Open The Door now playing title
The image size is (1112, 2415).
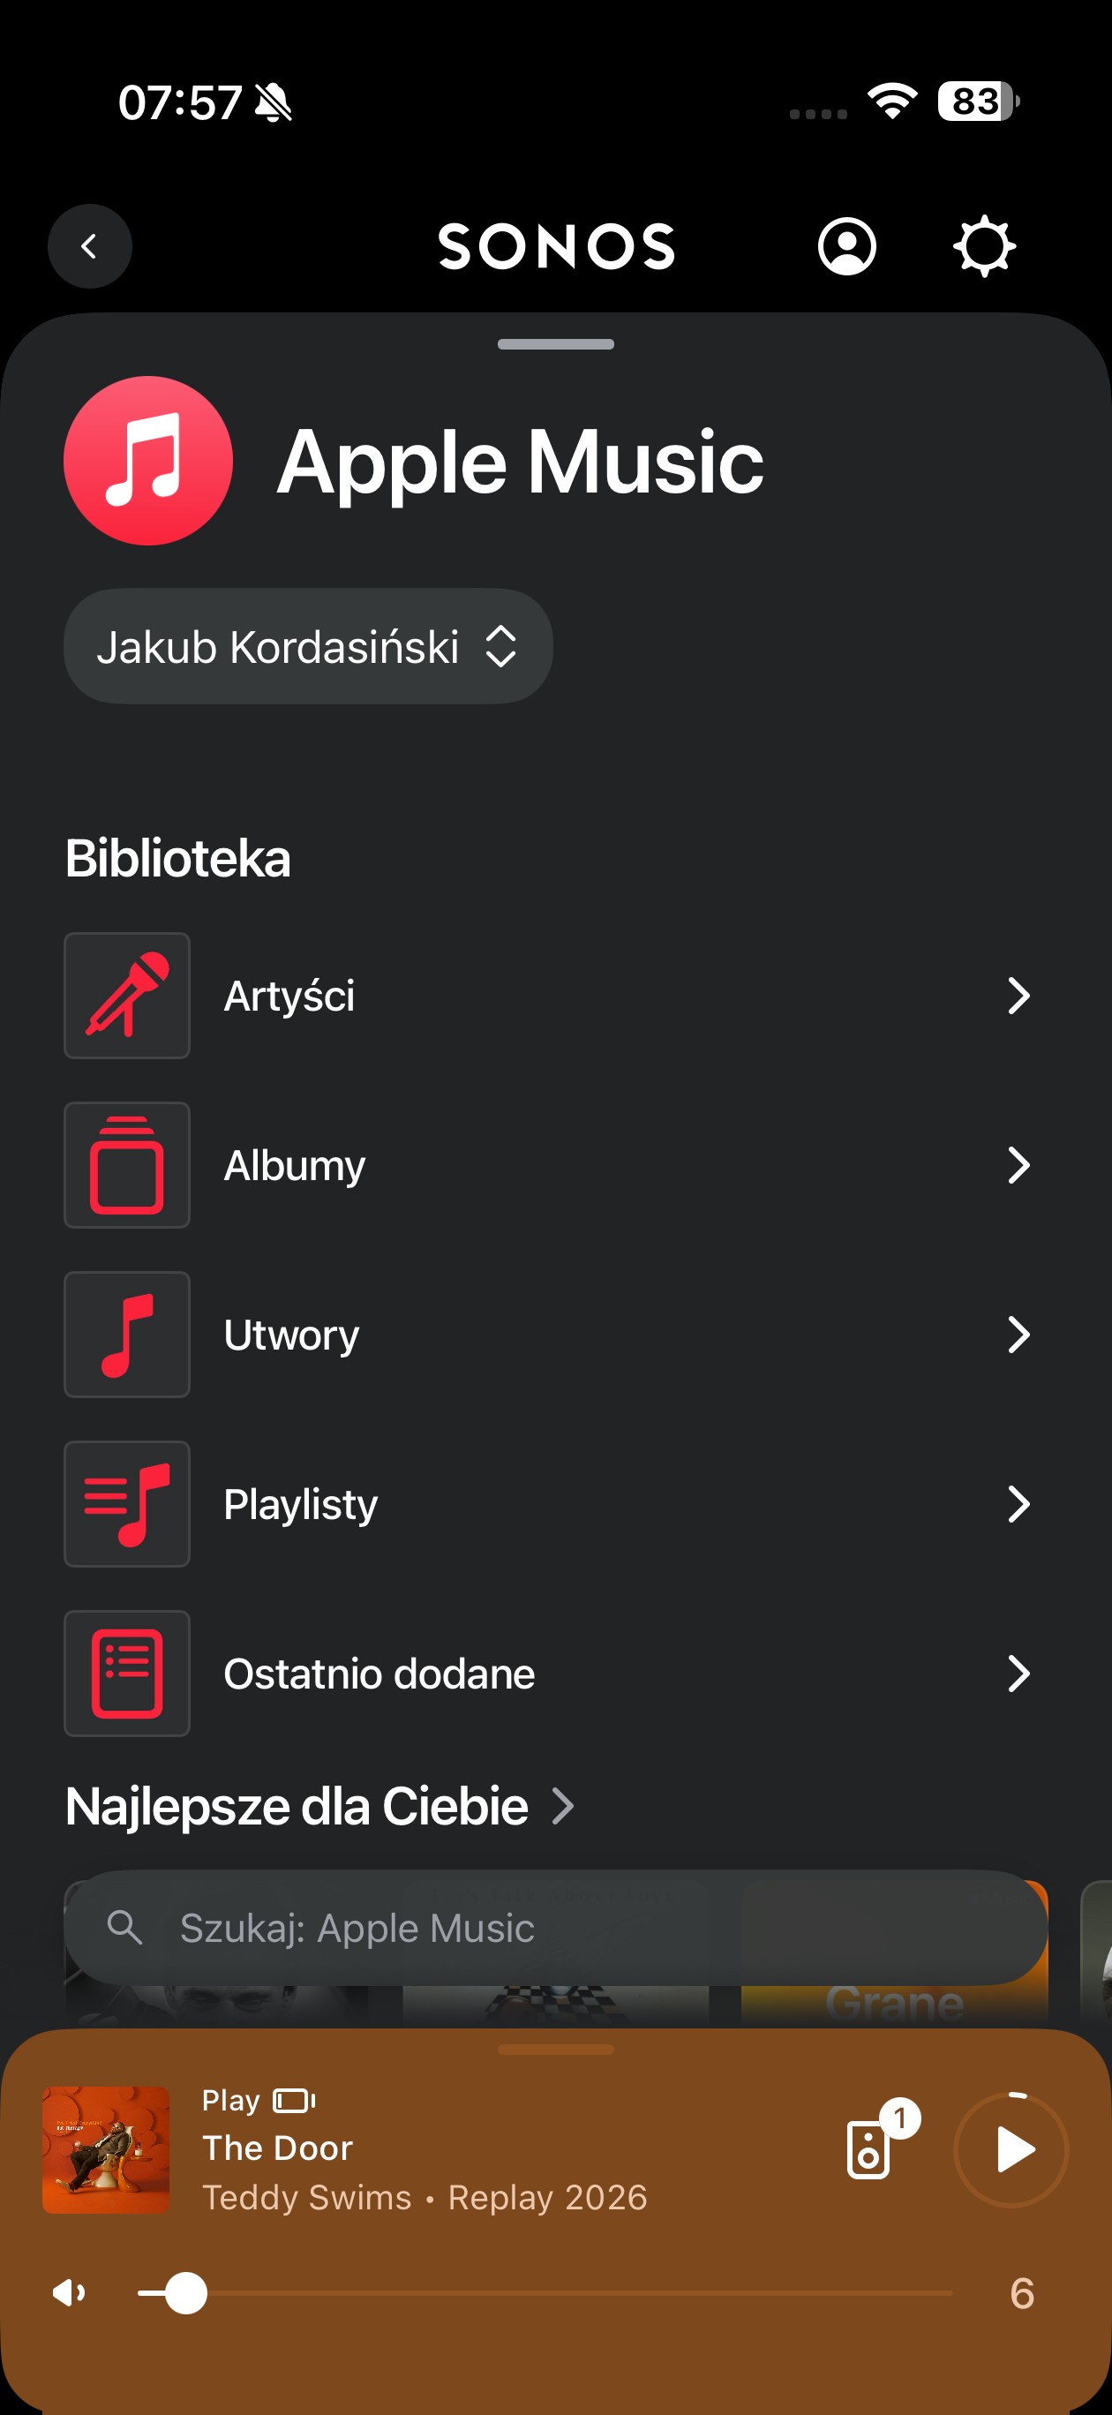pyautogui.click(x=277, y=2148)
